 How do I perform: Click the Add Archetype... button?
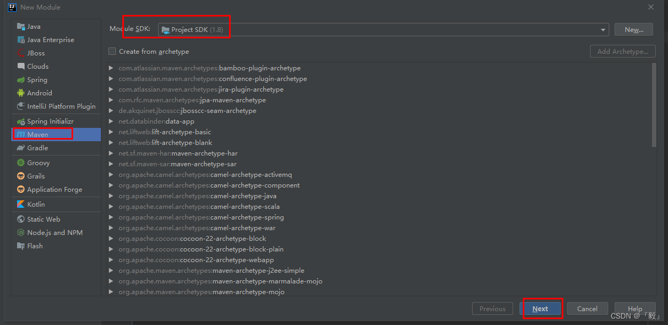[623, 52]
